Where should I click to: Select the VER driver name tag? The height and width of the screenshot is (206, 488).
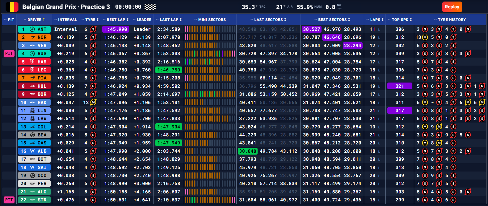(34, 46)
